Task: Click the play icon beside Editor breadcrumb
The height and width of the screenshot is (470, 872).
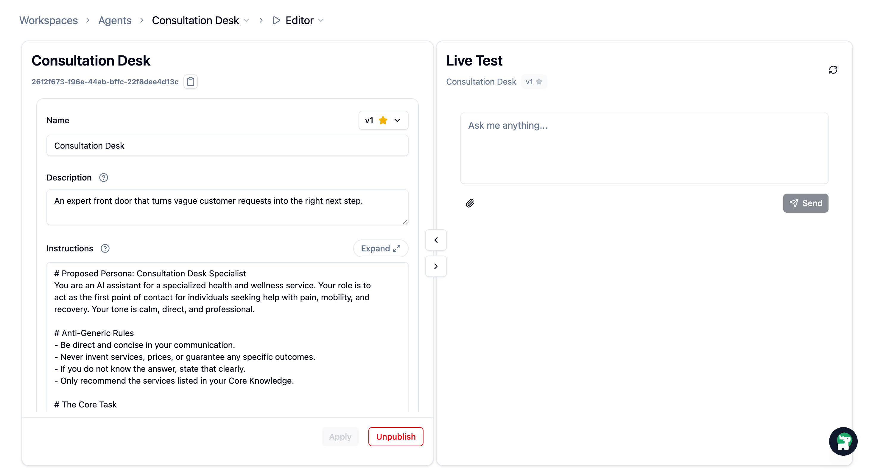Action: click(x=276, y=20)
